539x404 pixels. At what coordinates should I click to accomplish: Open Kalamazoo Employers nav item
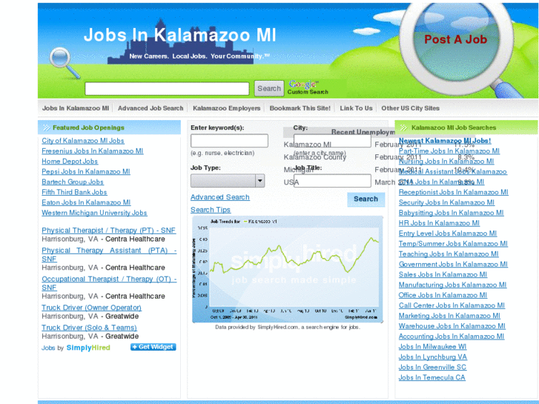click(227, 108)
